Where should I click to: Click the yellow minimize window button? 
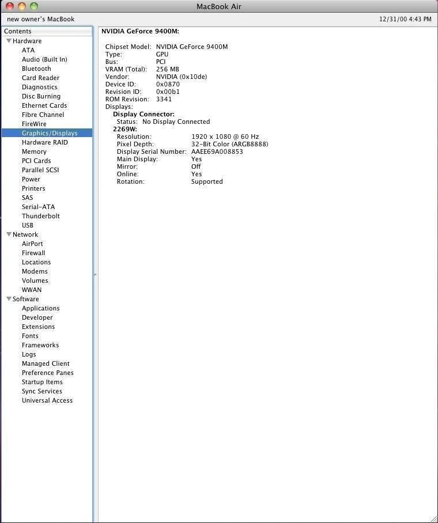point(22,6)
